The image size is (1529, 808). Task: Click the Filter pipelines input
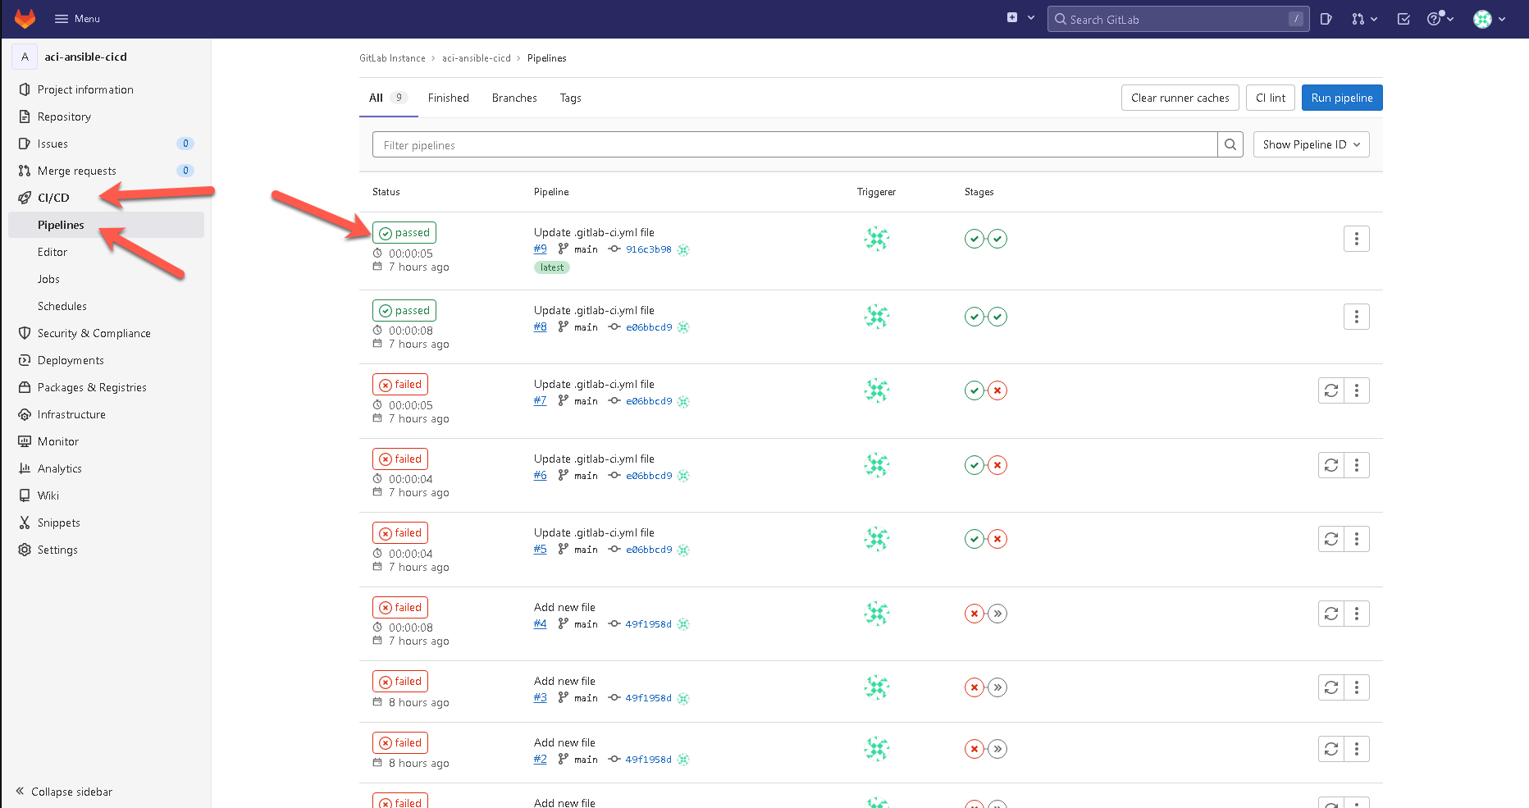click(795, 144)
